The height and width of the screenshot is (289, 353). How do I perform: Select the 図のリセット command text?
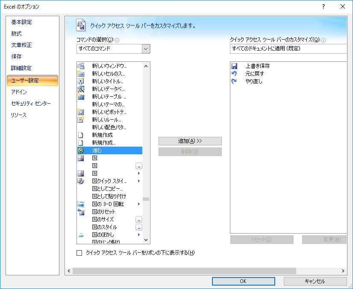pyautogui.click(x=103, y=212)
